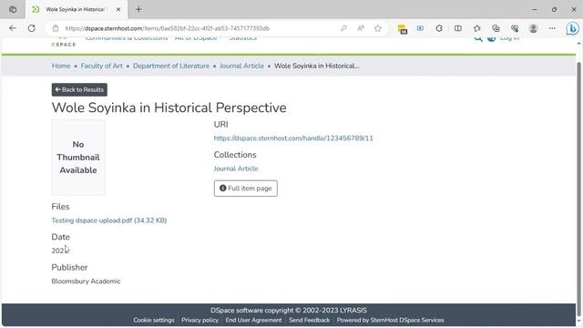Open Cookie settings in footer
Image resolution: width=583 pixels, height=328 pixels.
(x=154, y=320)
